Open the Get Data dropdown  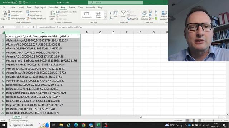pos(4,15)
